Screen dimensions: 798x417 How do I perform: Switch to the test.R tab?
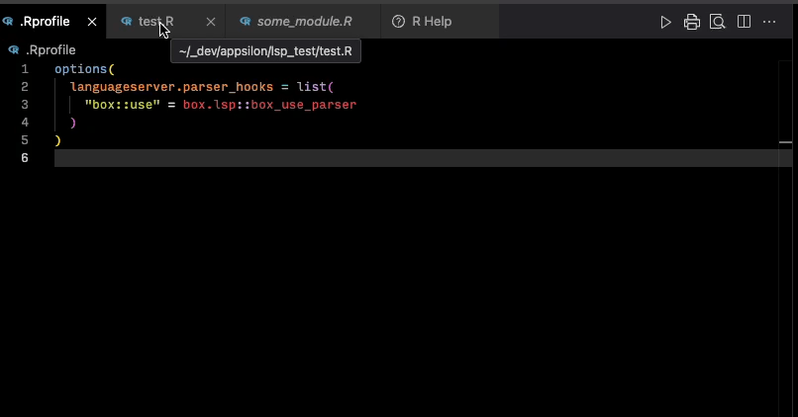coord(153,22)
